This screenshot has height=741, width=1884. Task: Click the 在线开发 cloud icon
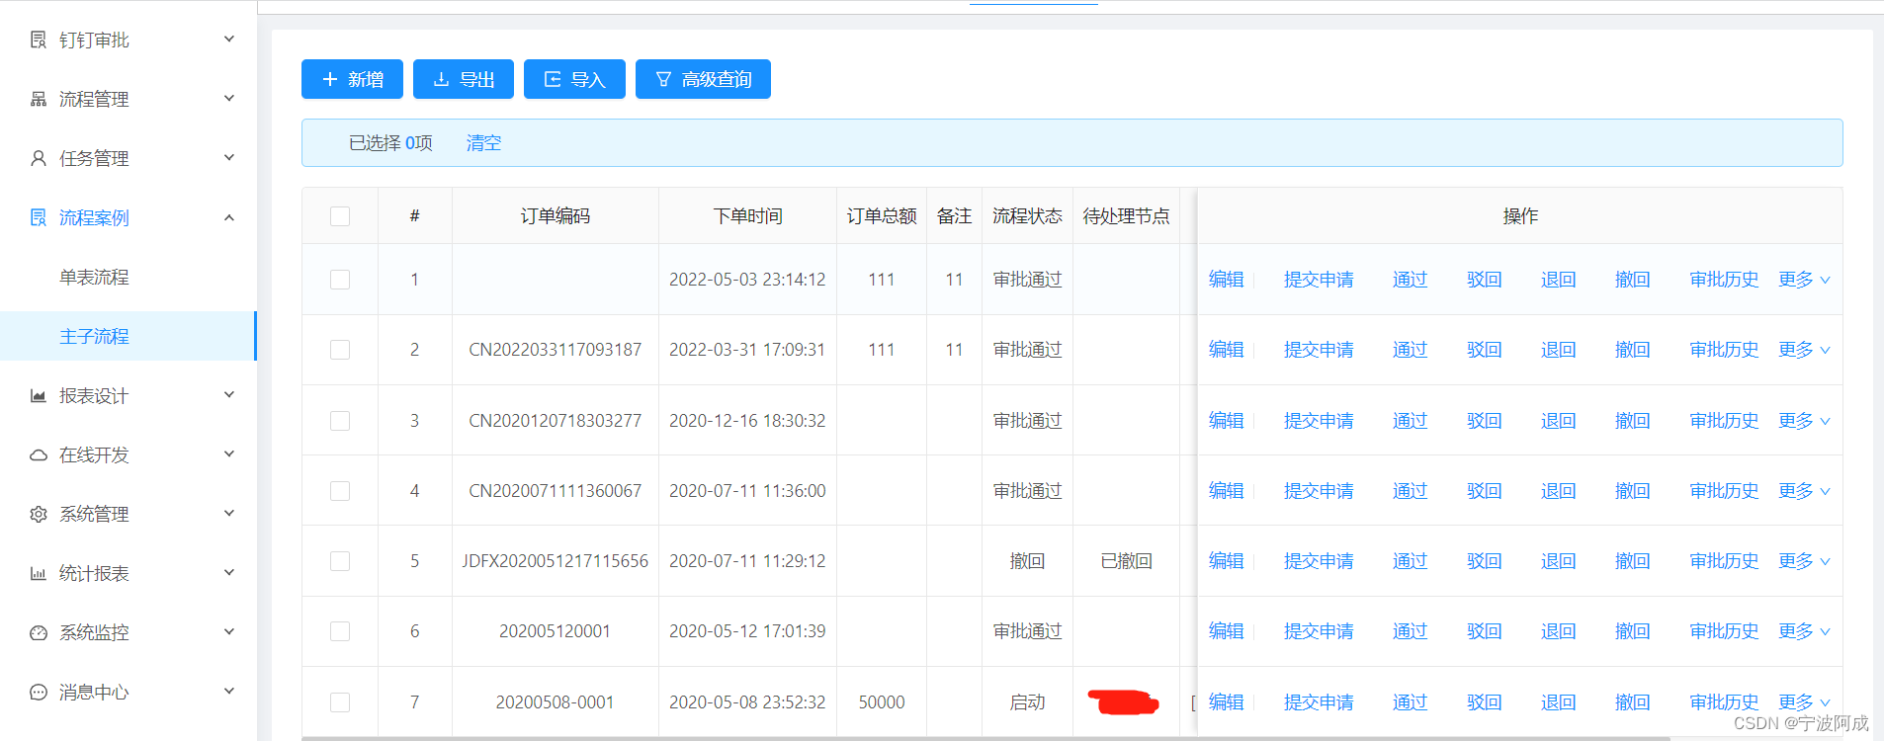(39, 454)
